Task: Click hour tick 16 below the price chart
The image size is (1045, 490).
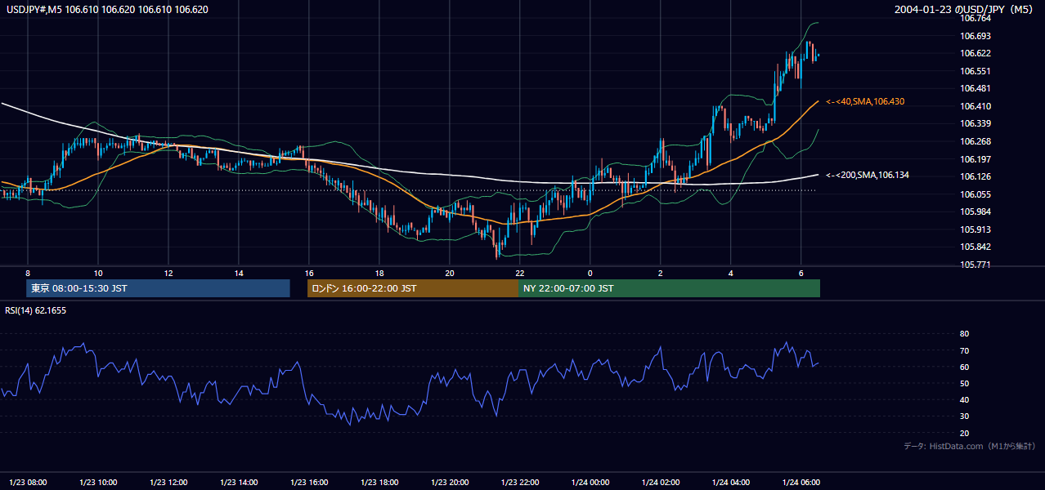Action: coord(309,273)
